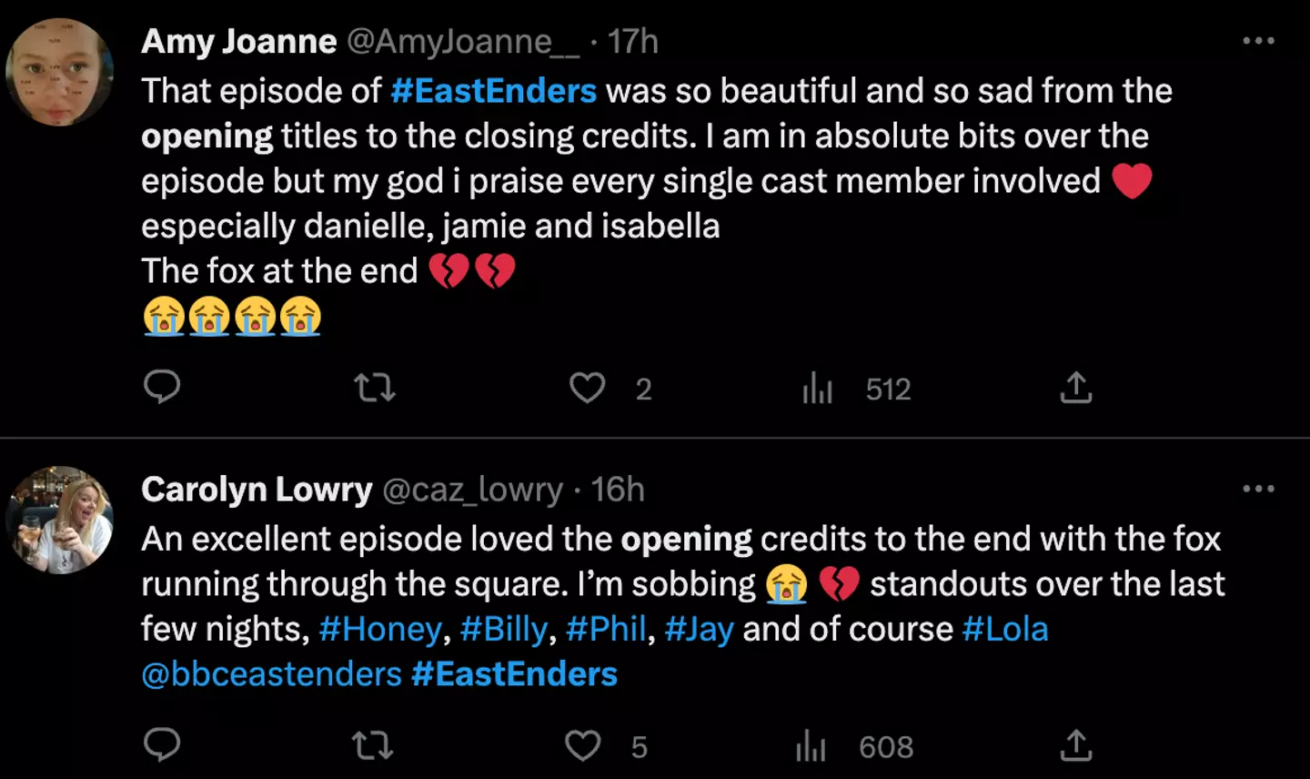Screen dimensions: 1310x779
Task: Visit the @bbceastenders mention
Action: click(271, 674)
